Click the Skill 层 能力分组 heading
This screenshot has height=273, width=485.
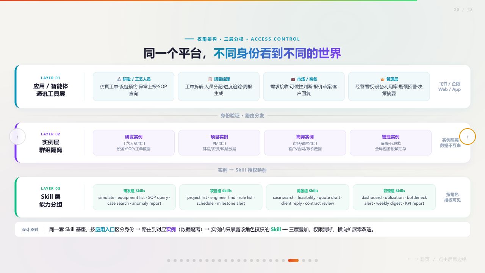(51, 201)
